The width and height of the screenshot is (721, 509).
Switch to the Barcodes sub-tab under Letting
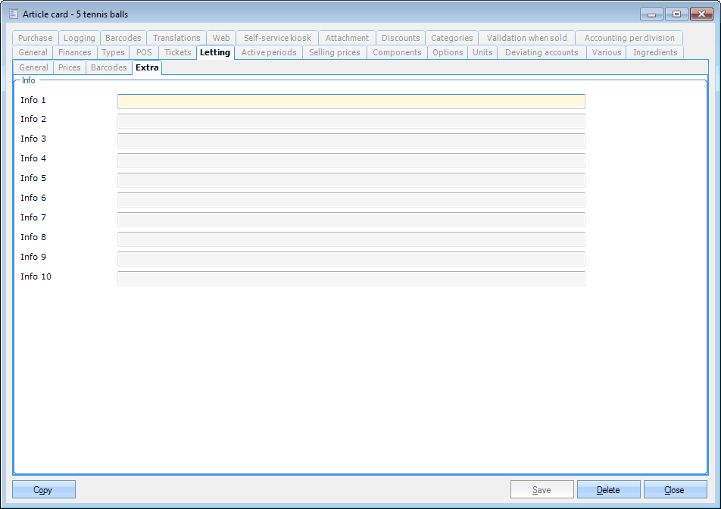pos(109,67)
